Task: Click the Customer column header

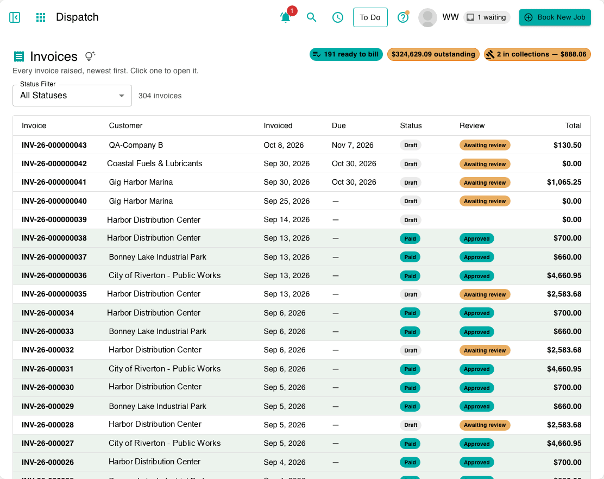Action: click(x=125, y=125)
